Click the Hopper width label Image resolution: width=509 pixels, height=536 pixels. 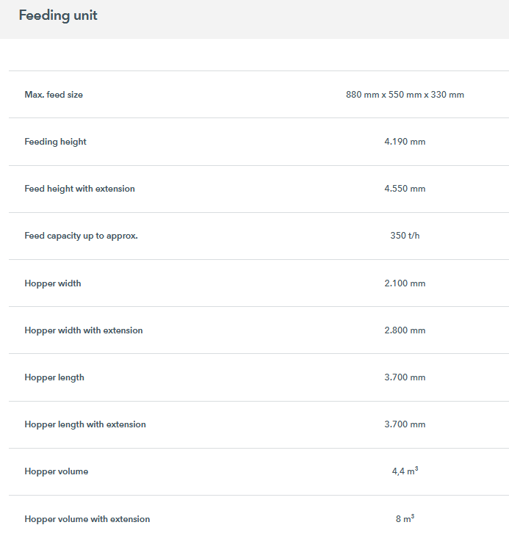point(53,283)
